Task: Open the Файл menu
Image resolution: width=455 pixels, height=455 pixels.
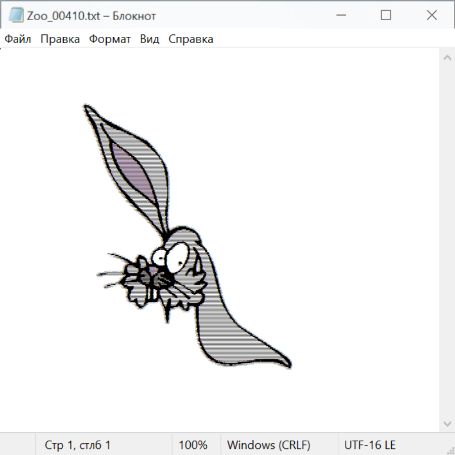Action: tap(18, 39)
